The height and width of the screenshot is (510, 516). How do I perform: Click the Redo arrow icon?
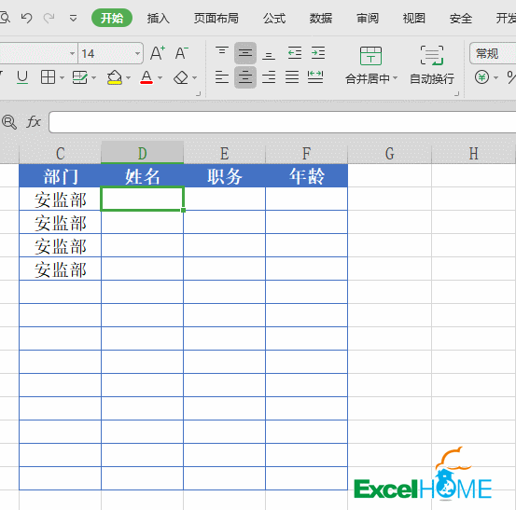49,18
